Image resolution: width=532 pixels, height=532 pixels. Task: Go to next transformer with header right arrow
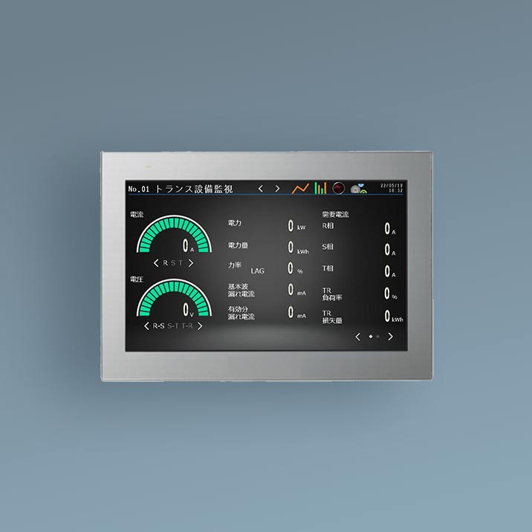coord(278,189)
